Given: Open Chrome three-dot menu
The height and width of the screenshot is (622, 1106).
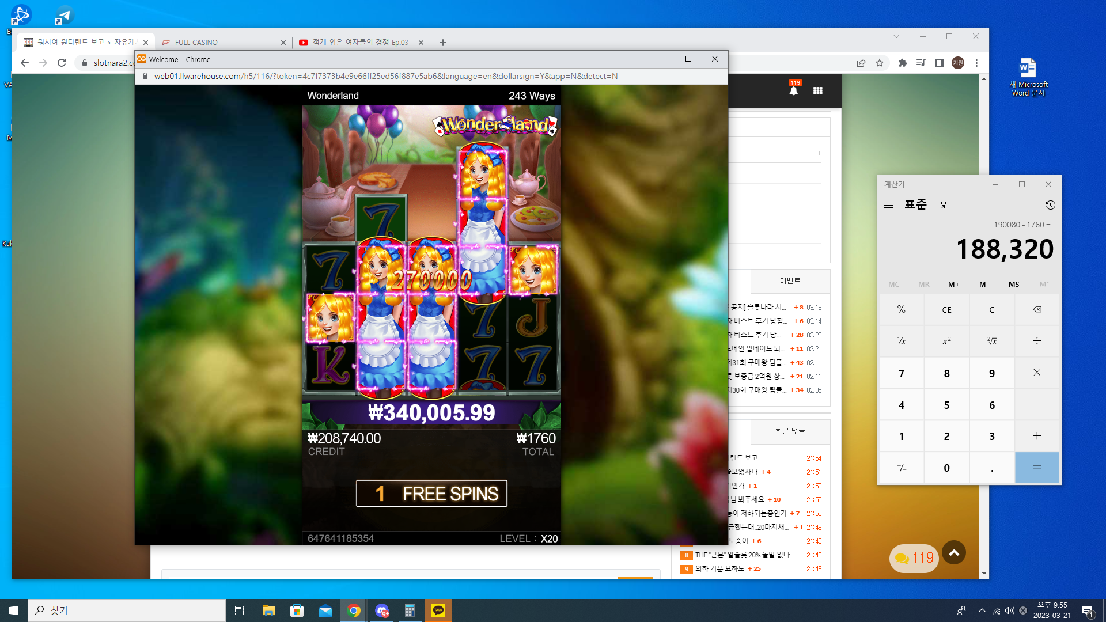Looking at the screenshot, I should 976,63.
